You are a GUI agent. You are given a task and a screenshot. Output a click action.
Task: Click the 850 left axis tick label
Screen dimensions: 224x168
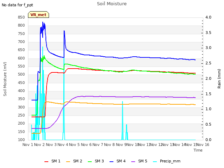coord(21,17)
